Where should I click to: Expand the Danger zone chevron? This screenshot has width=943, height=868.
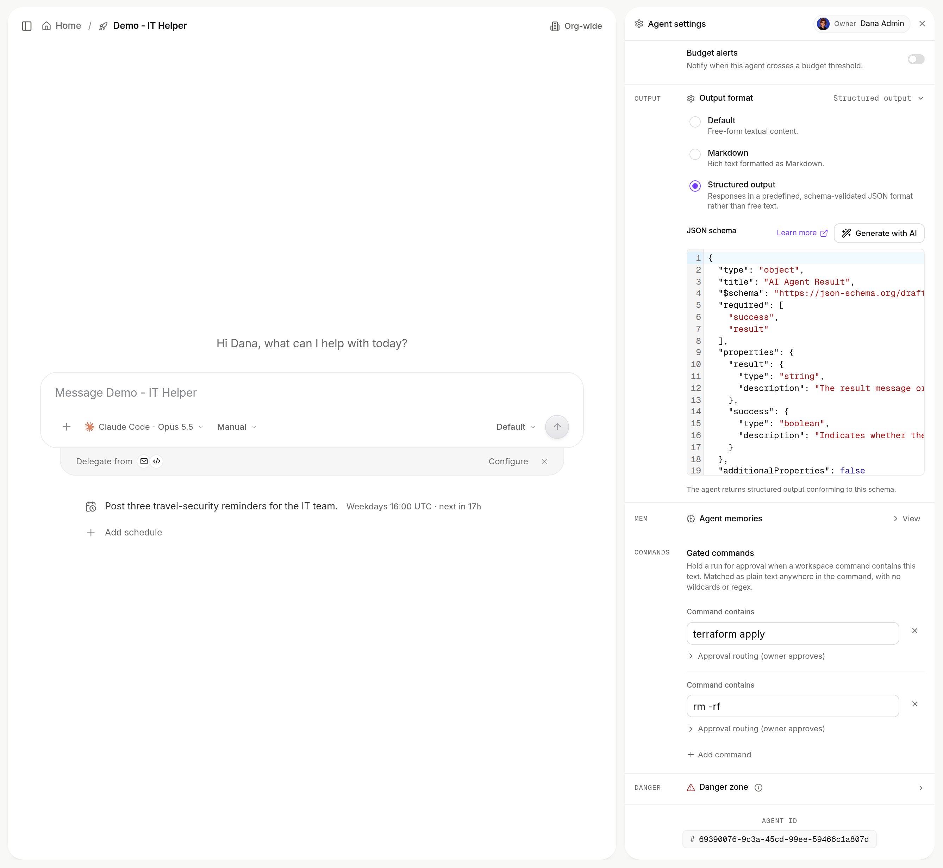pos(920,788)
